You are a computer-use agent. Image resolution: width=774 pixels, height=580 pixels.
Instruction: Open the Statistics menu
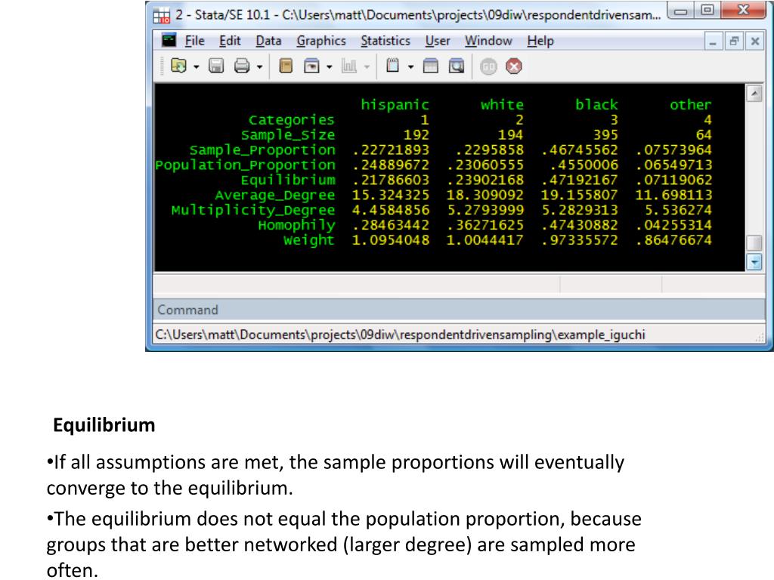point(385,41)
